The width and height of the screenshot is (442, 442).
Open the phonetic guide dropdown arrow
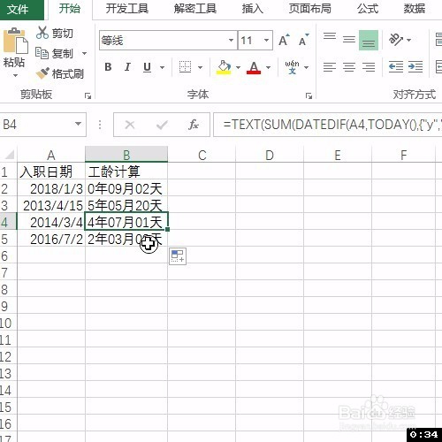307,67
